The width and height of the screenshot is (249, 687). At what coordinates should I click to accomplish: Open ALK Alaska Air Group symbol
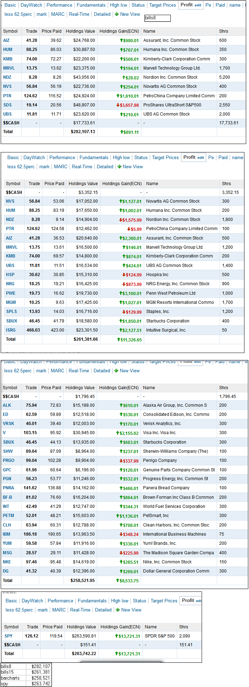(x=7, y=405)
